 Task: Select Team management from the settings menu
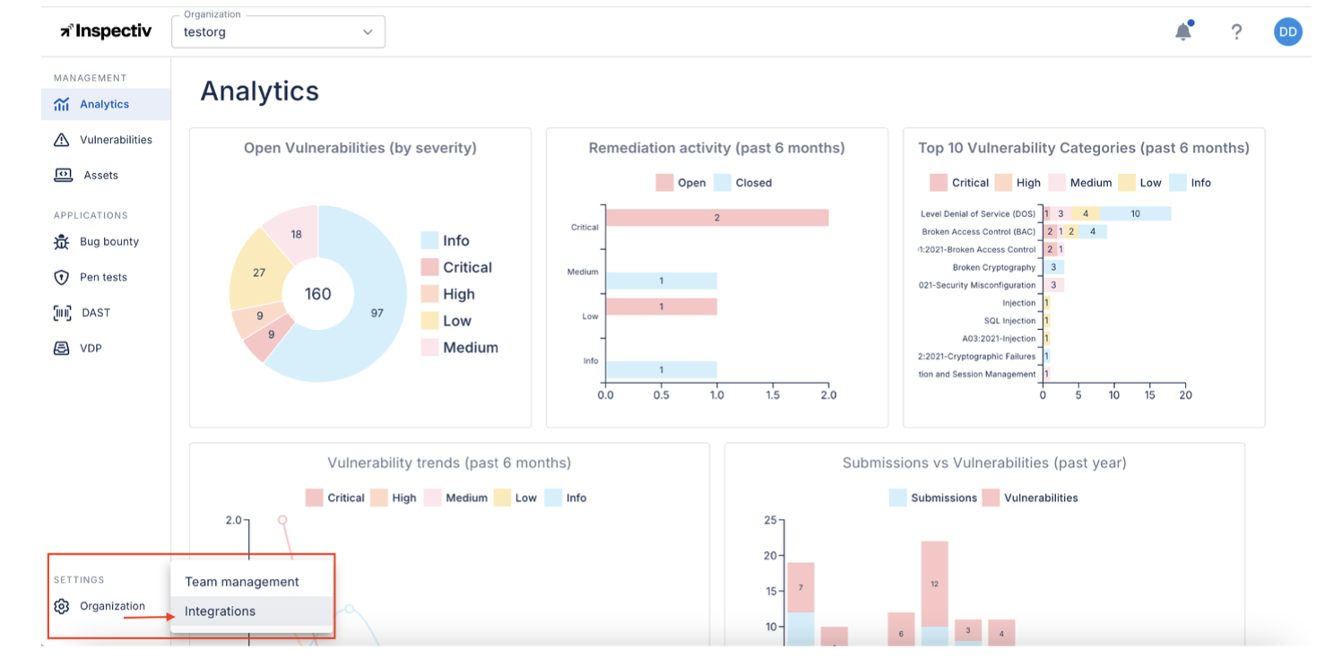pyautogui.click(x=242, y=581)
